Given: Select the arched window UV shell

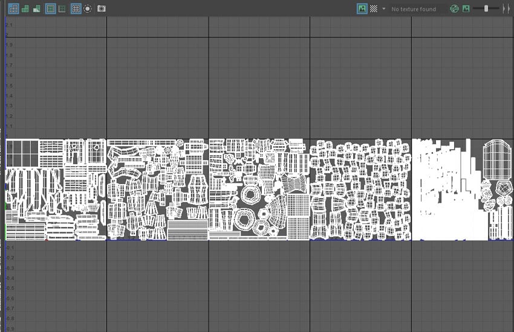Looking at the screenshot, I should 498,159.
